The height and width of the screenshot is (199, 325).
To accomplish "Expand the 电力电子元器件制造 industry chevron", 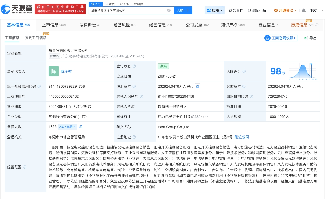I will tap(207, 117).
